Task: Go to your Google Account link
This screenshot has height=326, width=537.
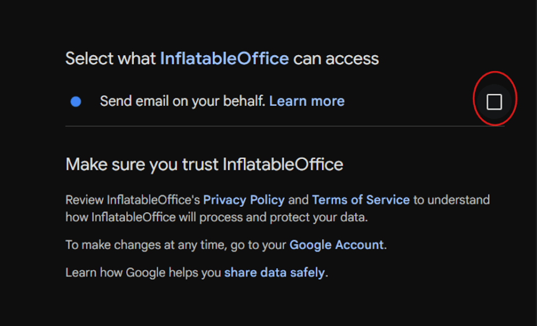Action: click(336, 245)
